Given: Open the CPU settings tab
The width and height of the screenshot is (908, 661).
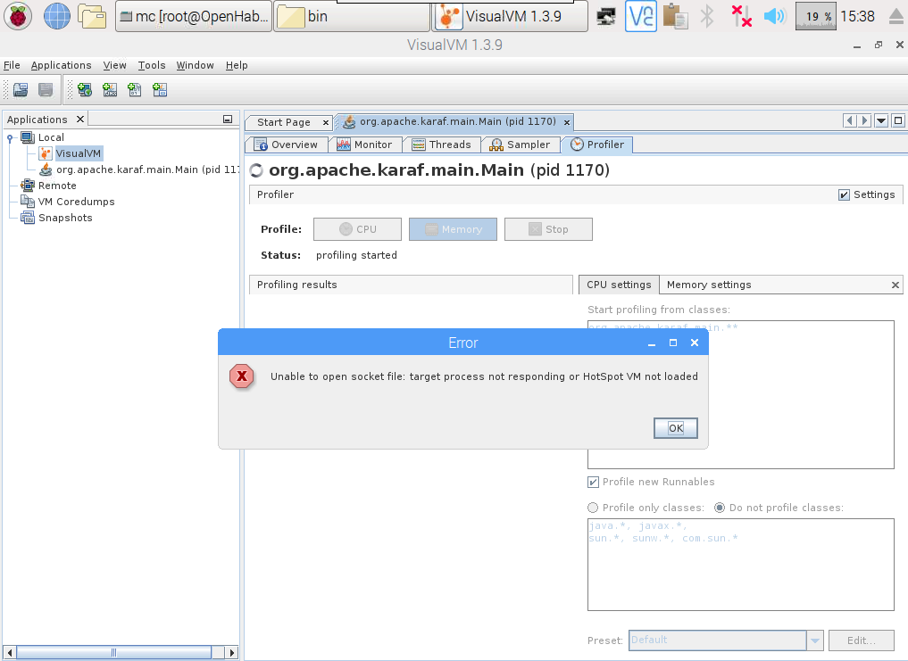Looking at the screenshot, I should 619,285.
